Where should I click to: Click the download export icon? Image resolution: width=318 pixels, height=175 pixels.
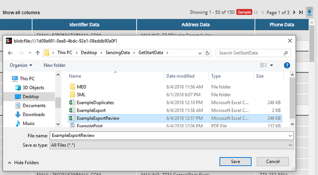309,12
